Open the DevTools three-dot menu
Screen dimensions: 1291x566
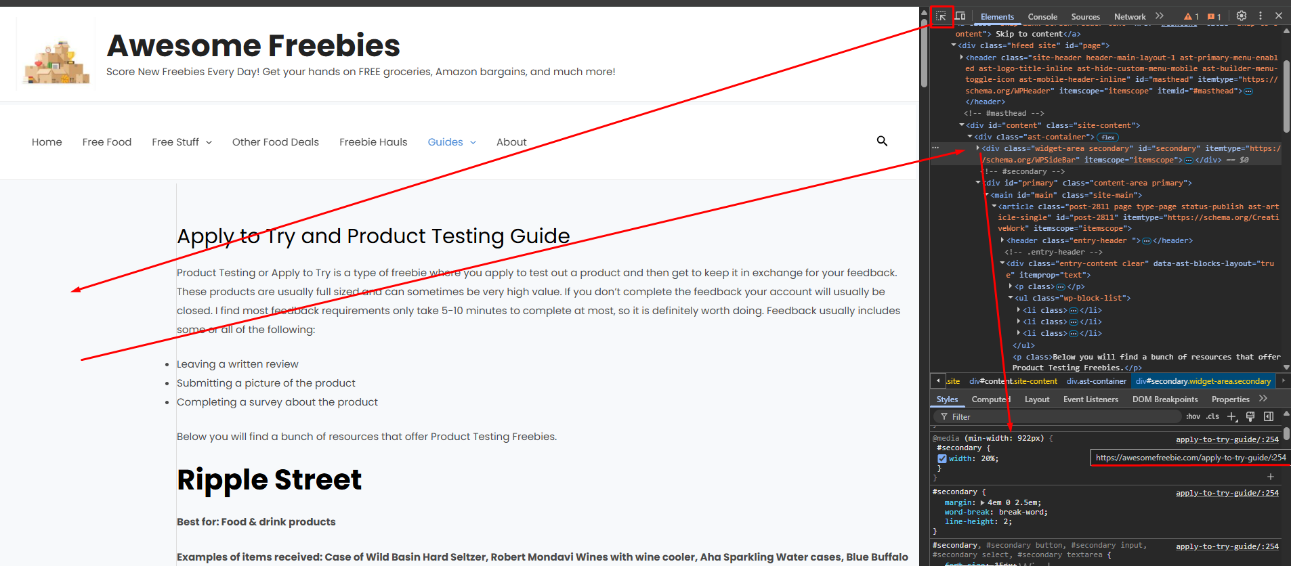(1261, 16)
